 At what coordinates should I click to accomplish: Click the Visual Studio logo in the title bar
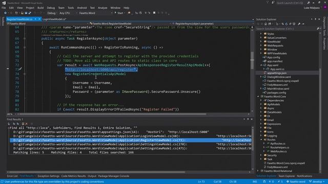point(4,3)
